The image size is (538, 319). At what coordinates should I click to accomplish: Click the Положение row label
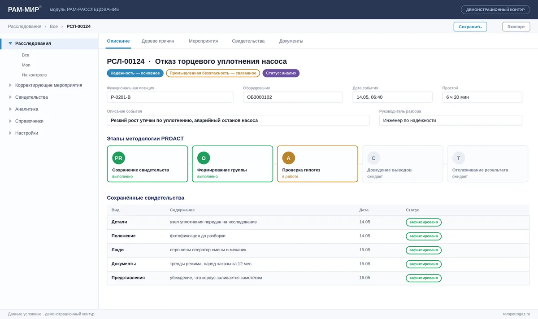(123, 236)
